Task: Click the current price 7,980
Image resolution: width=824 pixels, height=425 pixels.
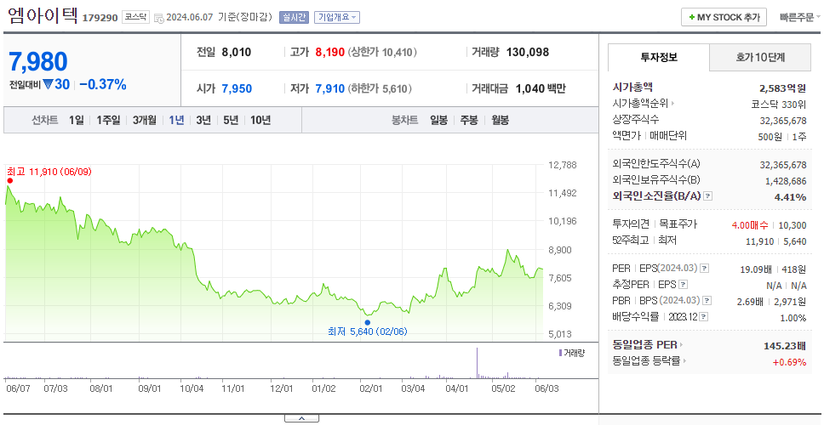Action: (37, 61)
